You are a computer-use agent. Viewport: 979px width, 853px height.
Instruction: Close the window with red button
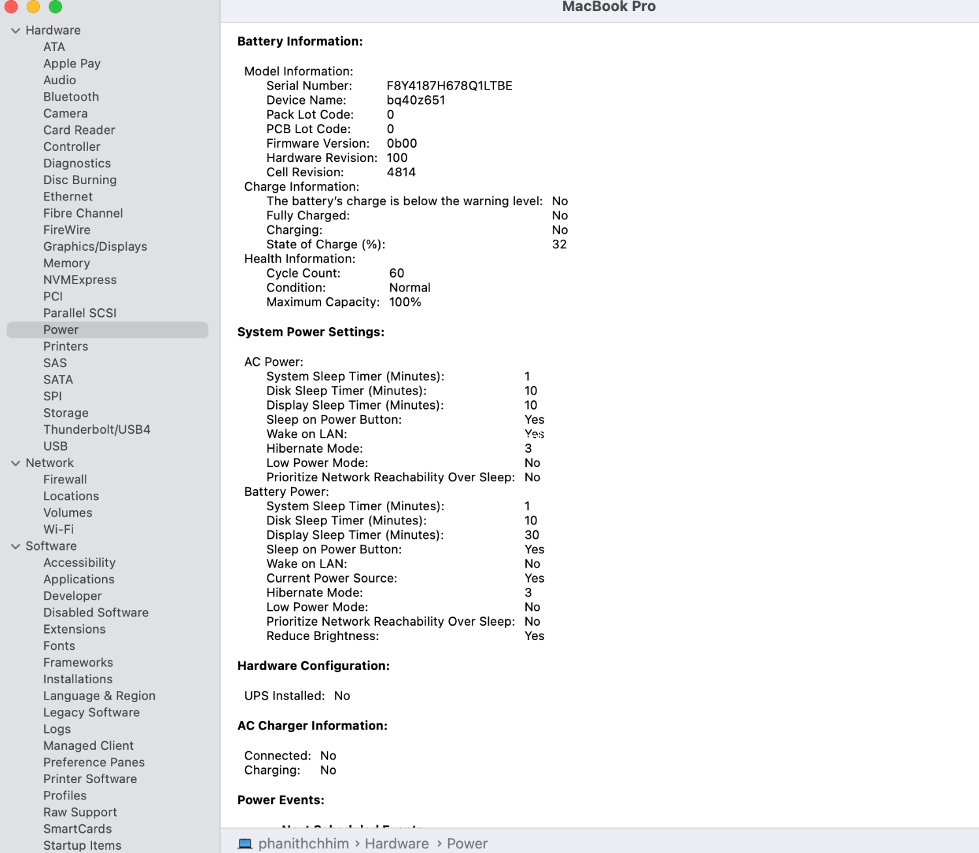coord(11,7)
